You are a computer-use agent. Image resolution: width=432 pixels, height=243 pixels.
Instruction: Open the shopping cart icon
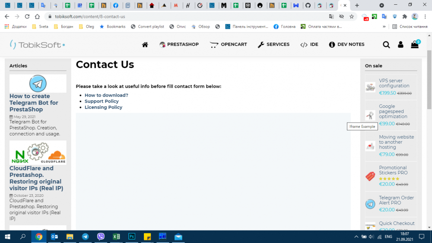click(415, 44)
